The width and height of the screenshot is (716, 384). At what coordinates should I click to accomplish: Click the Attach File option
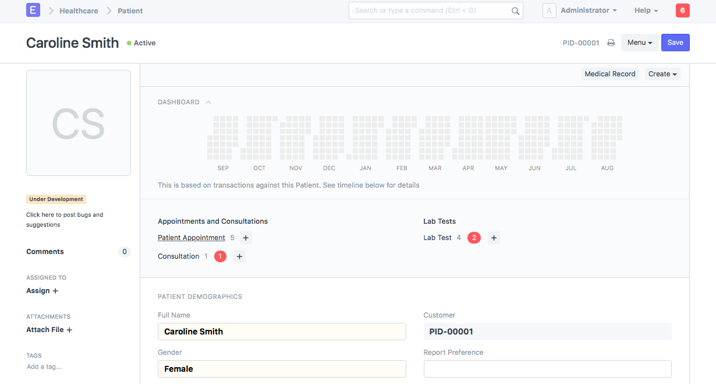[x=49, y=330]
